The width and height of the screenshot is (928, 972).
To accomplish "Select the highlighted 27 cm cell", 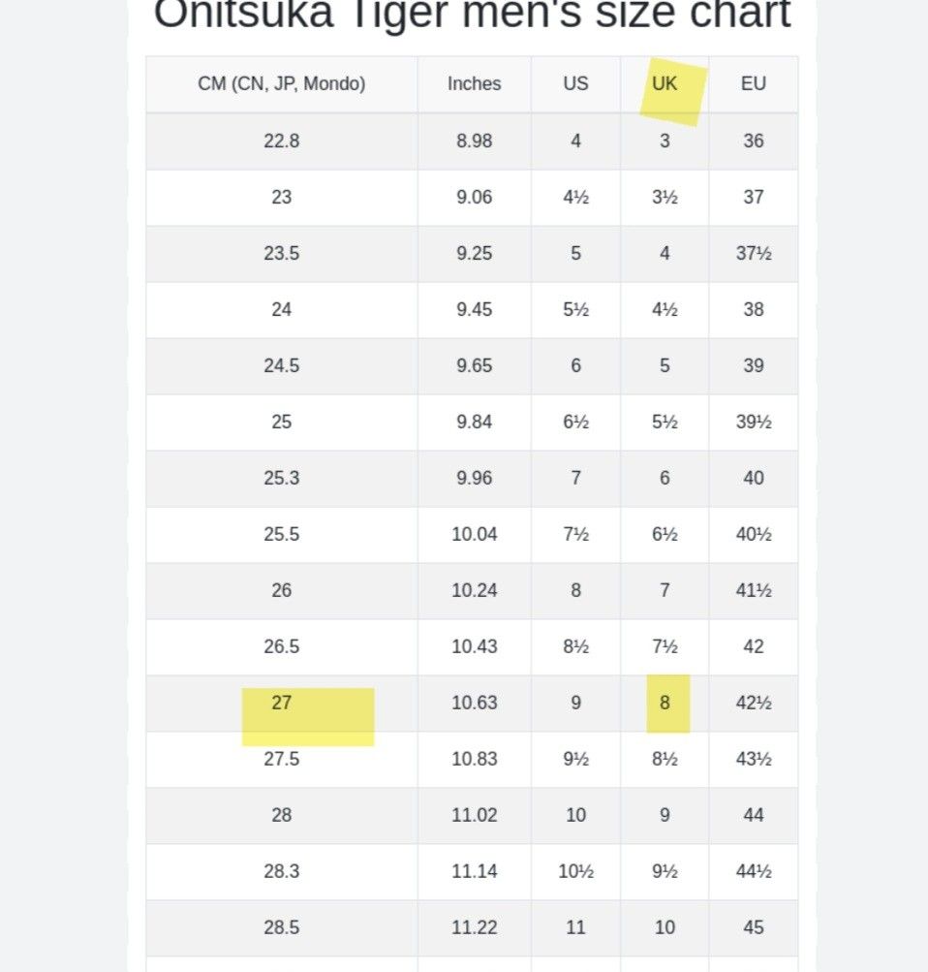I will 282,703.
